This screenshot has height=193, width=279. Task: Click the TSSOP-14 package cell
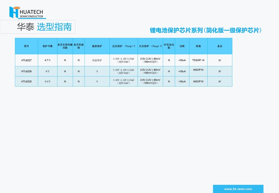click(x=198, y=60)
